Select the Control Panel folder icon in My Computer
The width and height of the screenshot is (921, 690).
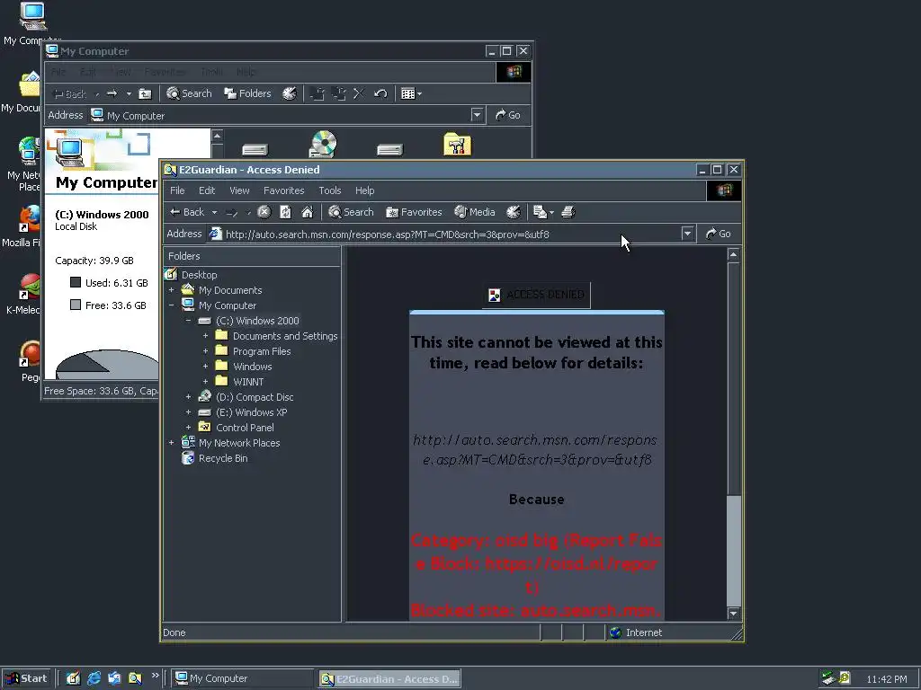pyautogui.click(x=458, y=145)
